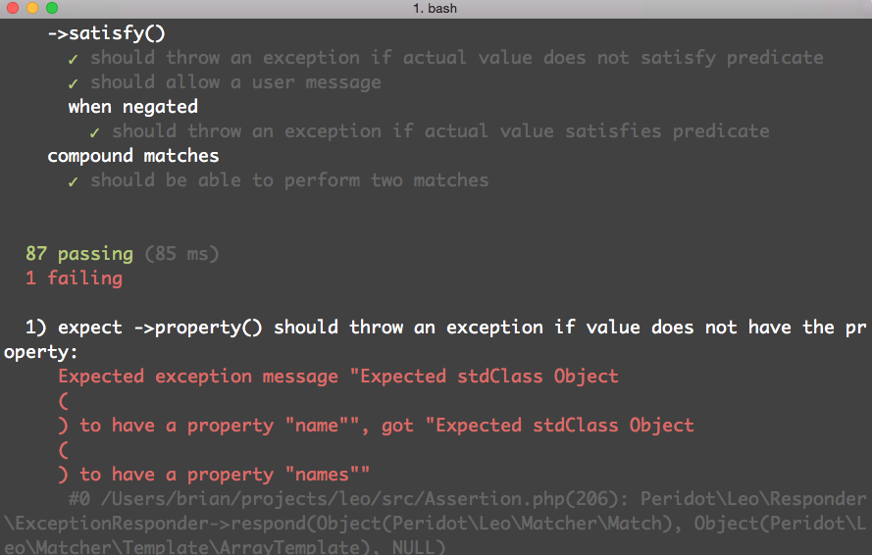Maximize the terminal with the green button
The image size is (872, 555).
click(x=52, y=9)
